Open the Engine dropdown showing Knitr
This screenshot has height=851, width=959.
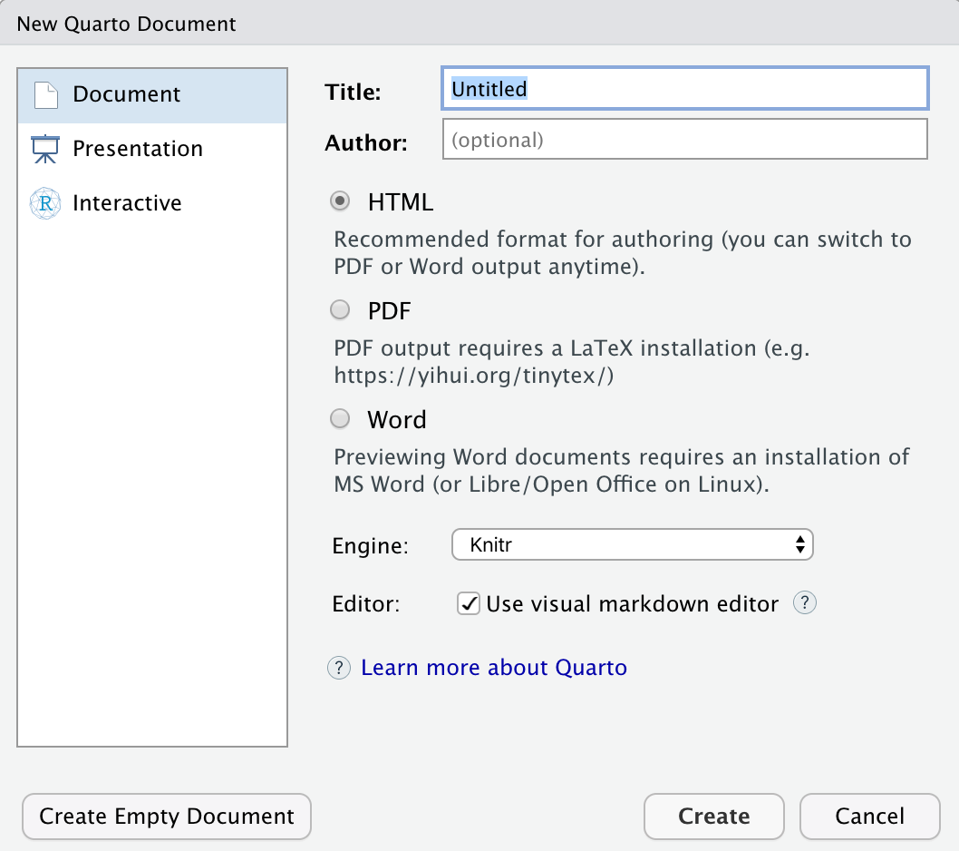tap(632, 544)
